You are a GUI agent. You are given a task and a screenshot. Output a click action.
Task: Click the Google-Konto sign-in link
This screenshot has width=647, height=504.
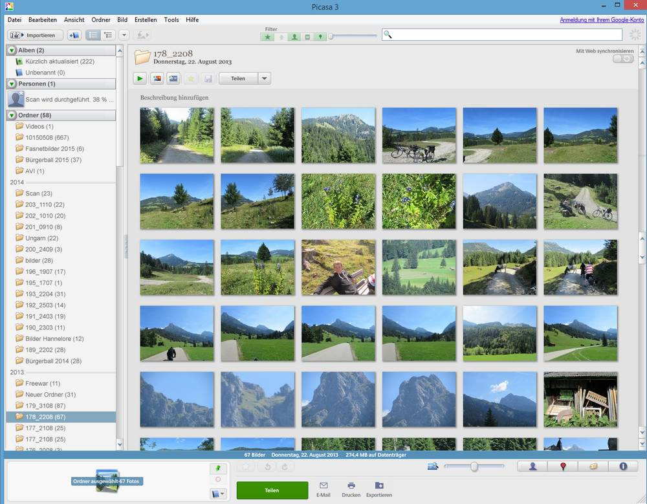pos(601,19)
